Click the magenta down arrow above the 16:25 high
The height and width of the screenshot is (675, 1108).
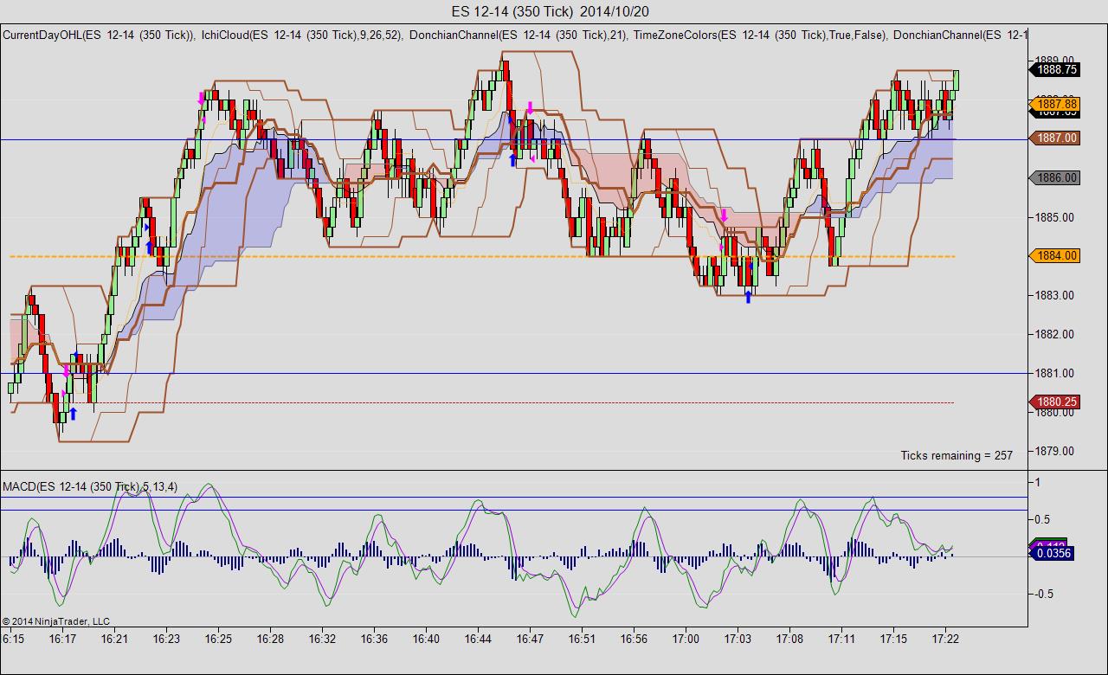pos(202,99)
